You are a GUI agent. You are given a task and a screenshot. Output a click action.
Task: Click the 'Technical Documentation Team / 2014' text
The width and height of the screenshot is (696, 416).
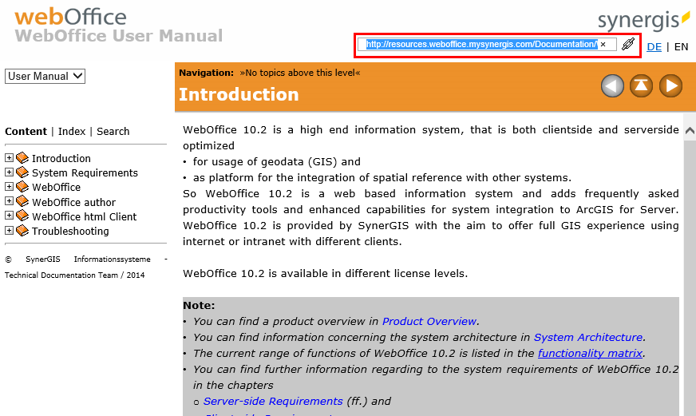click(x=74, y=275)
